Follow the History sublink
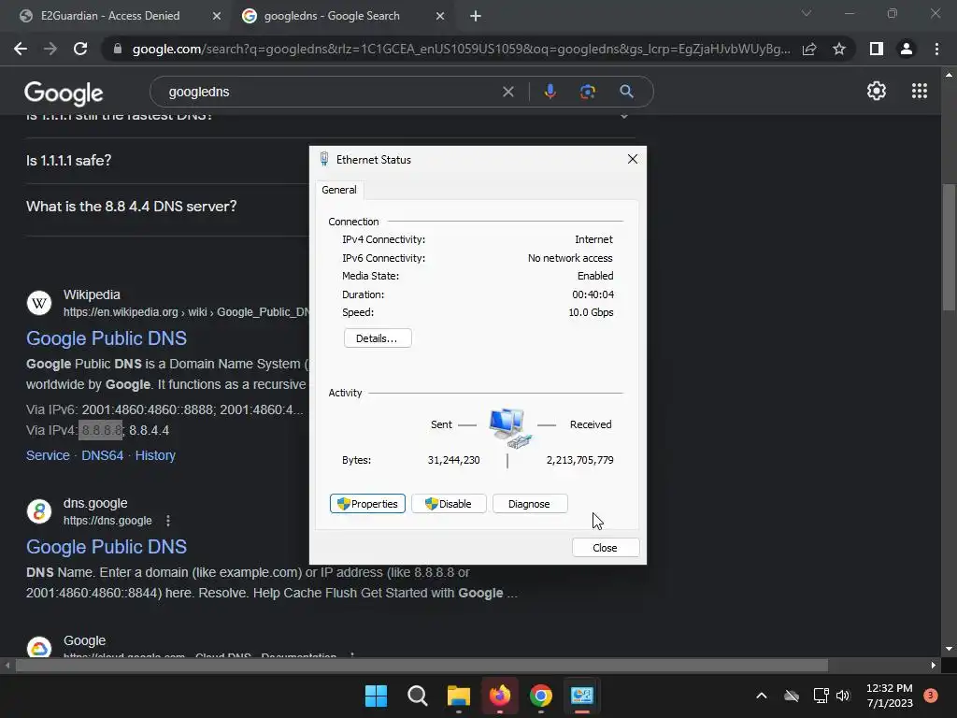 click(155, 455)
